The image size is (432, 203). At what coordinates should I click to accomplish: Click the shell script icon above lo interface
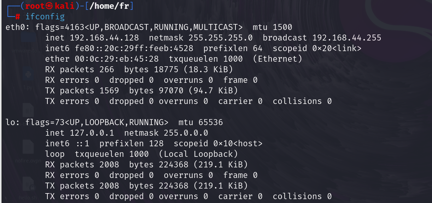[x=28, y=110]
